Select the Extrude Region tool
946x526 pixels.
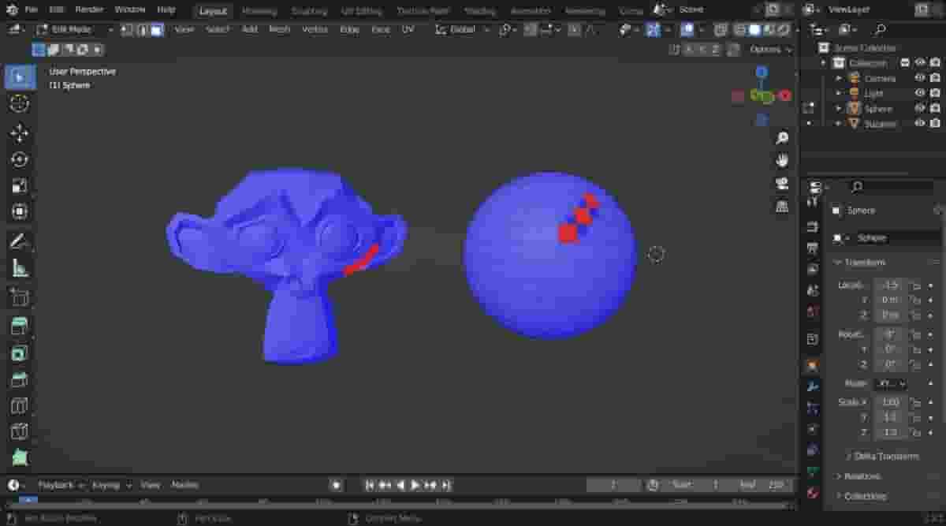(x=20, y=326)
